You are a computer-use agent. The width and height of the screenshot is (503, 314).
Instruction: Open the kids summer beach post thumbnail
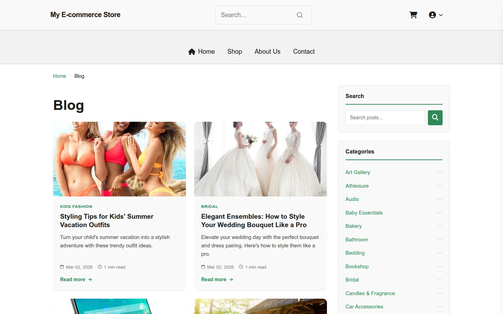119,159
